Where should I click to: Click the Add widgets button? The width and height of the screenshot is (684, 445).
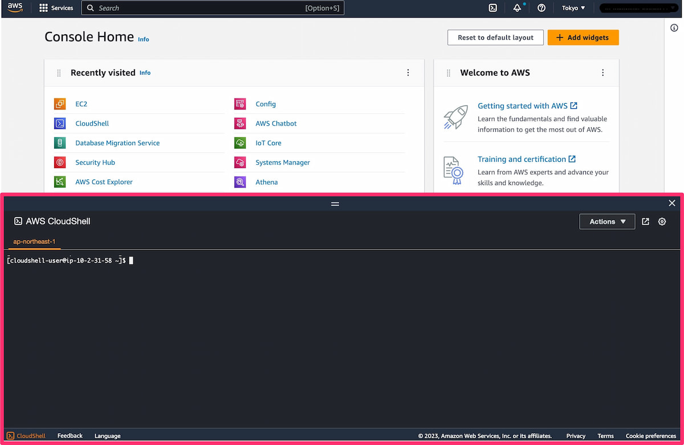point(583,37)
